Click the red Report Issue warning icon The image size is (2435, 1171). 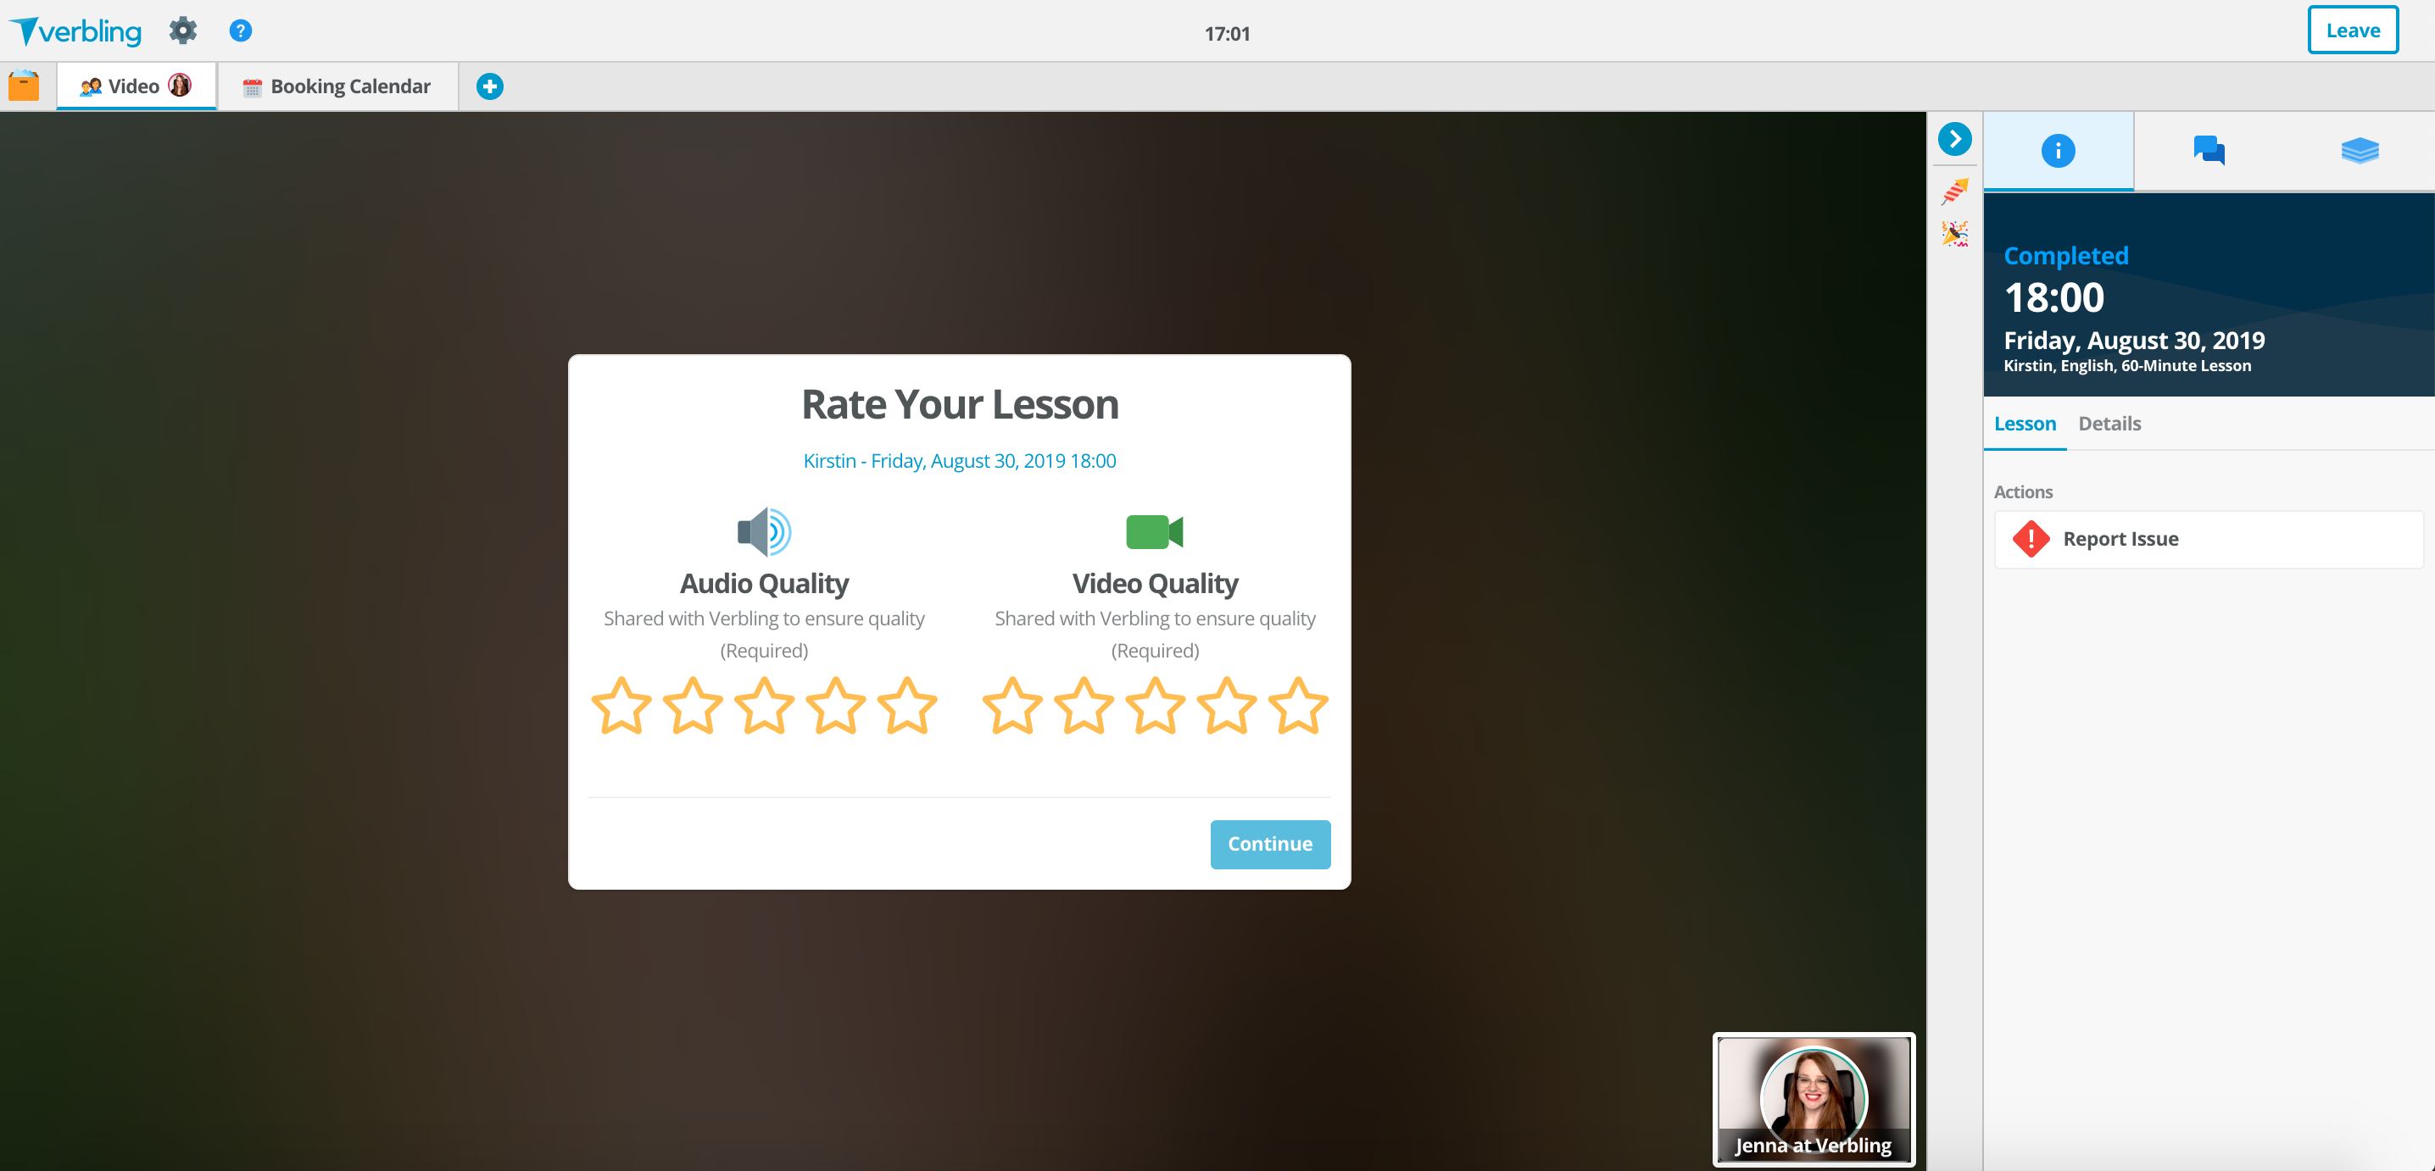coord(2031,539)
